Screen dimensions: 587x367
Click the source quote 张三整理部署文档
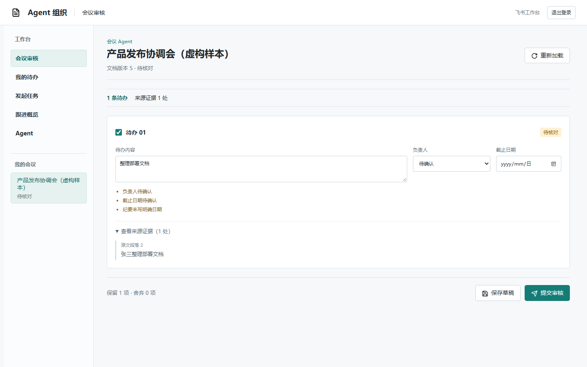coord(142,254)
